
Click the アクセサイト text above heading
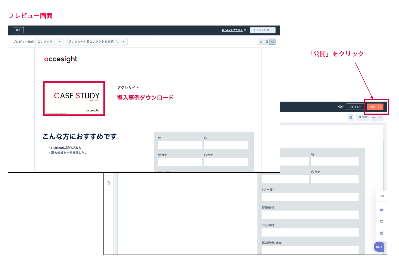pyautogui.click(x=128, y=88)
